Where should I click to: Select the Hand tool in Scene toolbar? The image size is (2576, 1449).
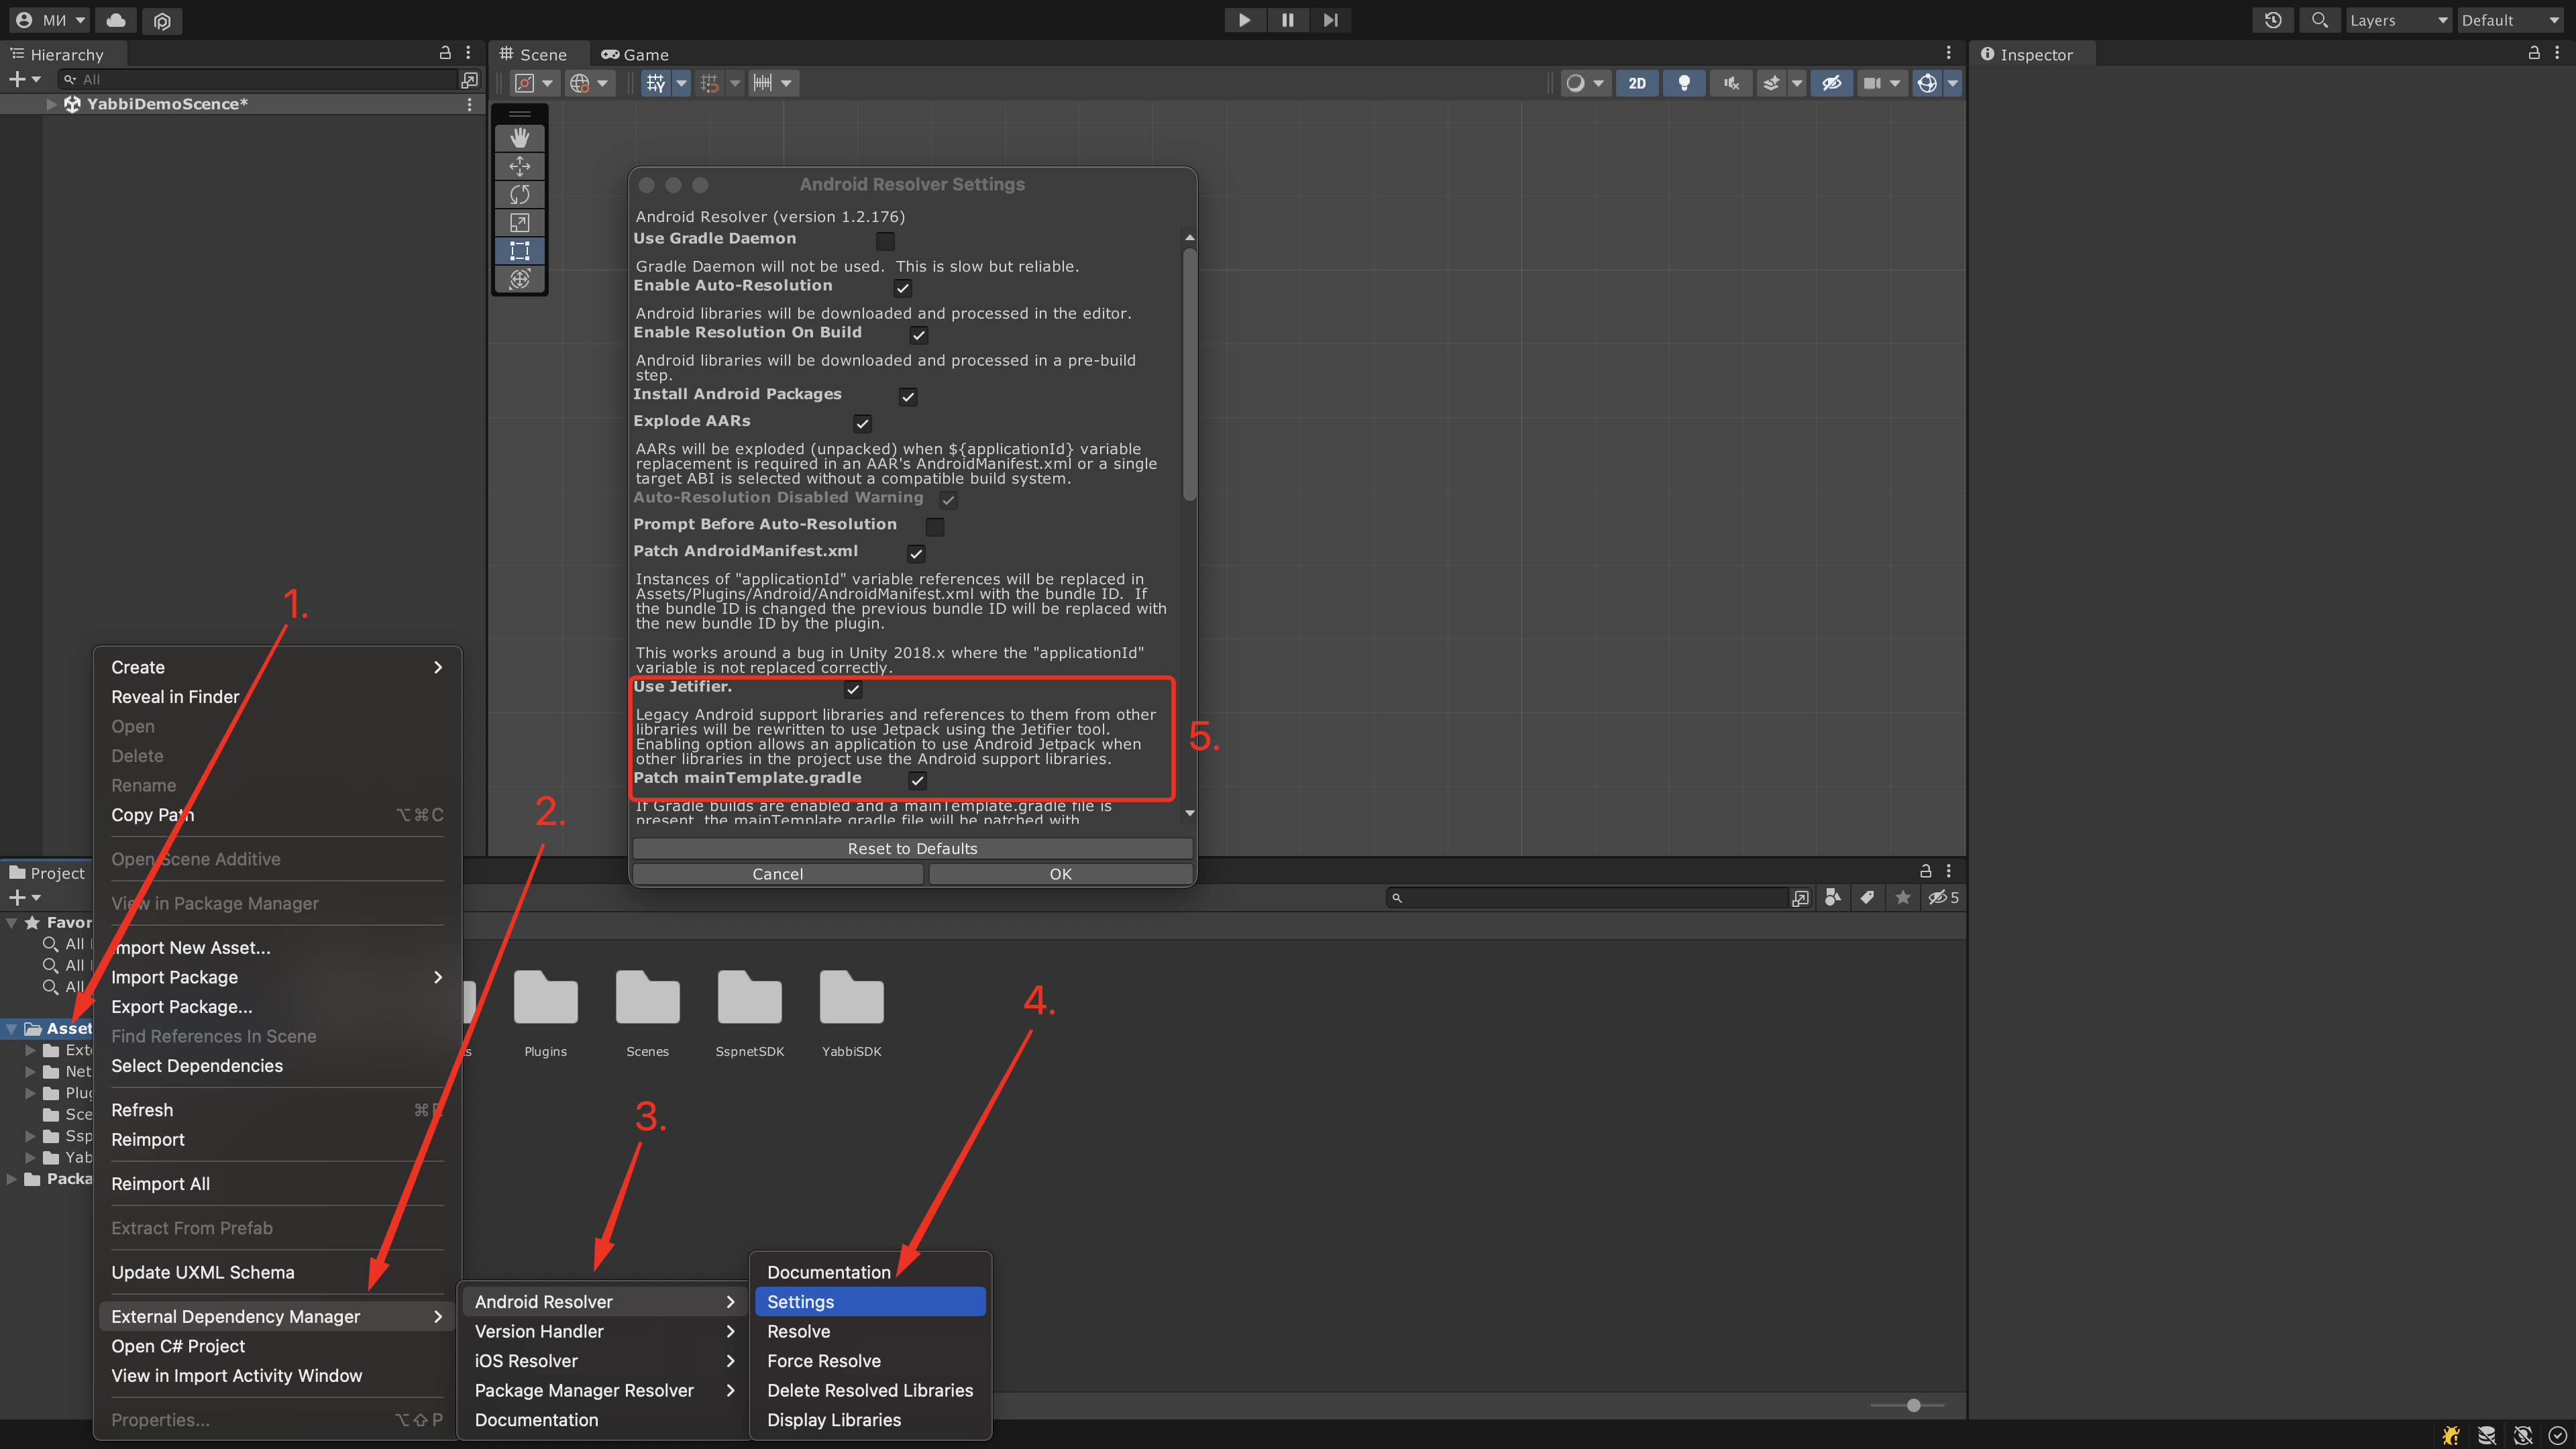point(519,138)
